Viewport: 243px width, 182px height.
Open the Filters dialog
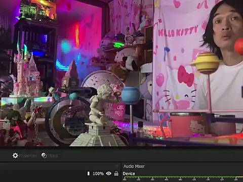coord(50,156)
